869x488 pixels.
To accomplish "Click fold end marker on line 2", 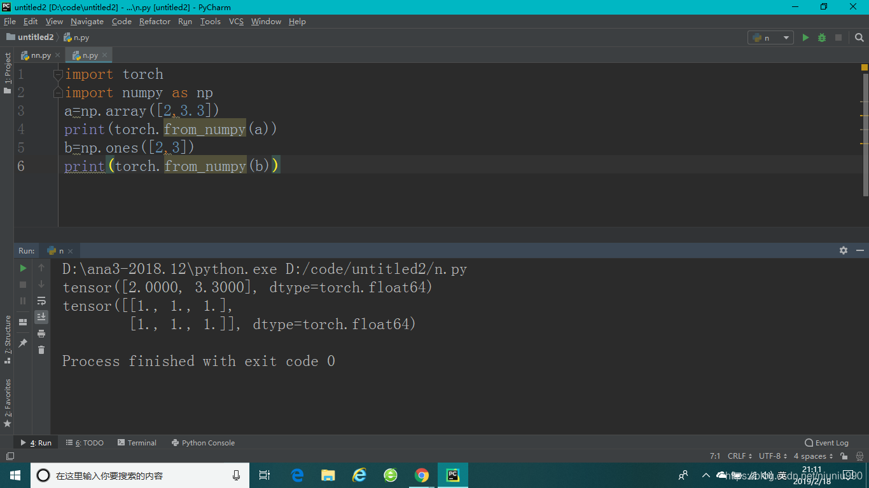I will (x=58, y=93).
